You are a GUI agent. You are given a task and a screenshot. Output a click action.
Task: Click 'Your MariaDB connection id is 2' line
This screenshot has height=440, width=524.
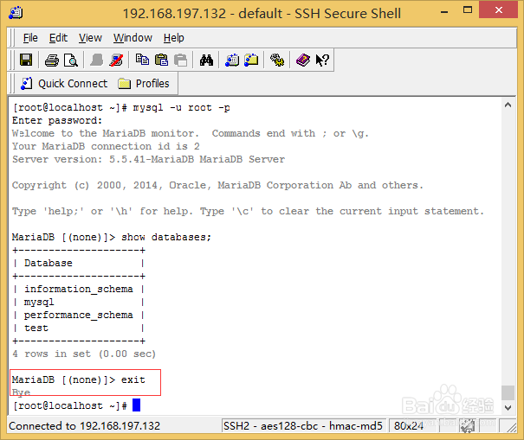tap(106, 146)
